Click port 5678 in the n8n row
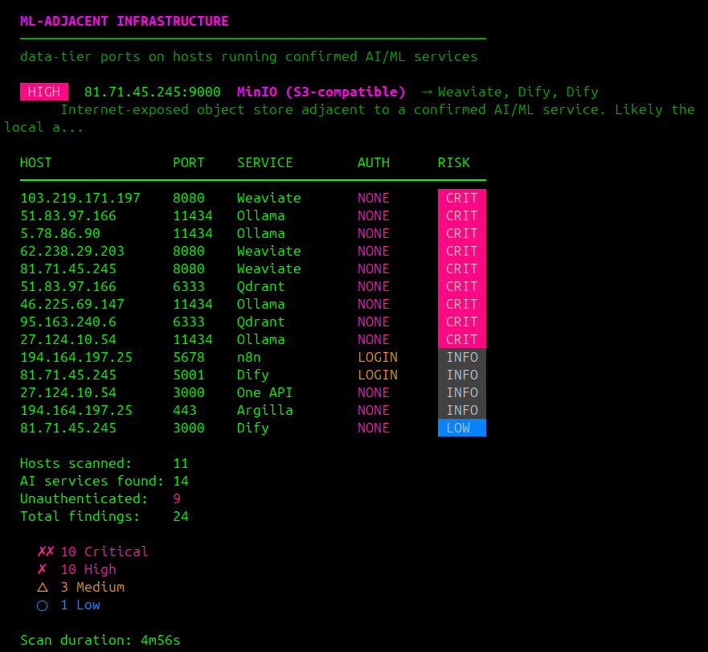 pyautogui.click(x=189, y=357)
